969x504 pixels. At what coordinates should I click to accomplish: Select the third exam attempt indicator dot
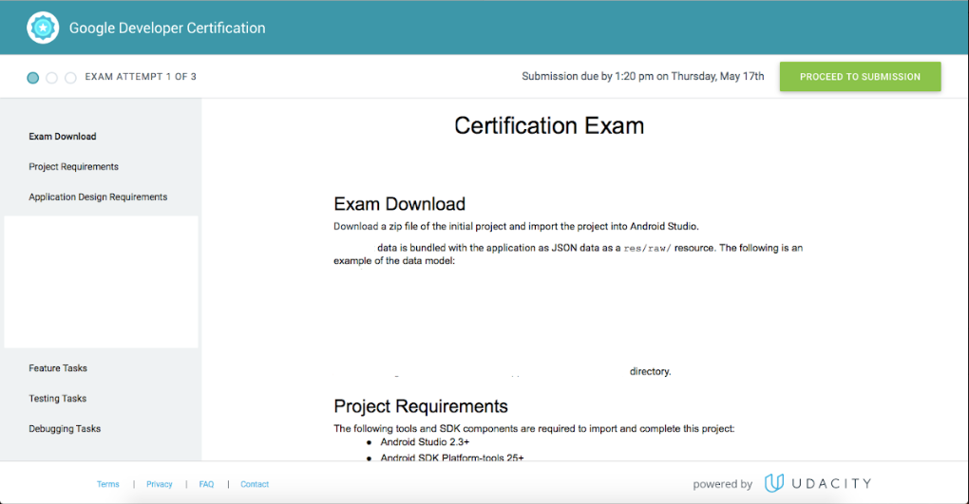pos(70,77)
